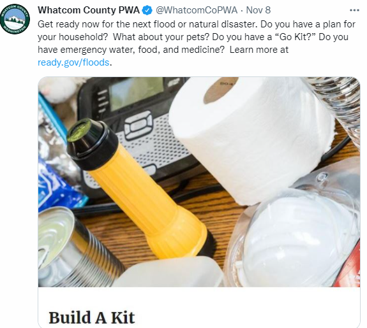
Task: Click the "Learn more at" text
Action: point(259,50)
